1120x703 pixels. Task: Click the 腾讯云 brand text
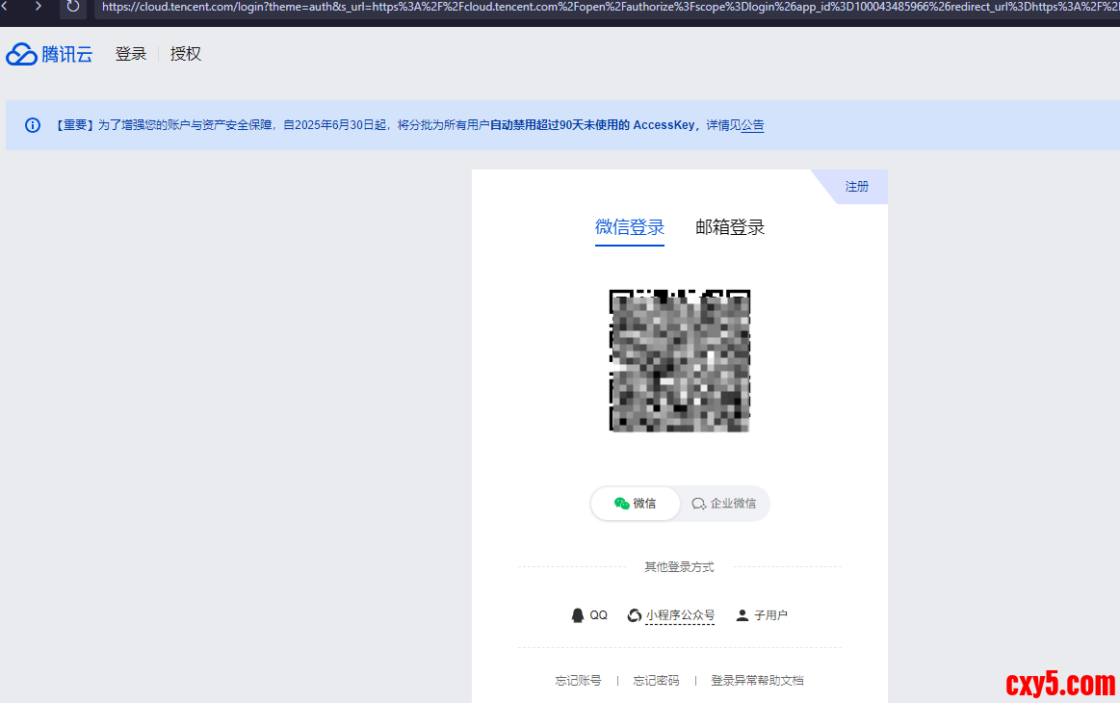[x=67, y=54]
